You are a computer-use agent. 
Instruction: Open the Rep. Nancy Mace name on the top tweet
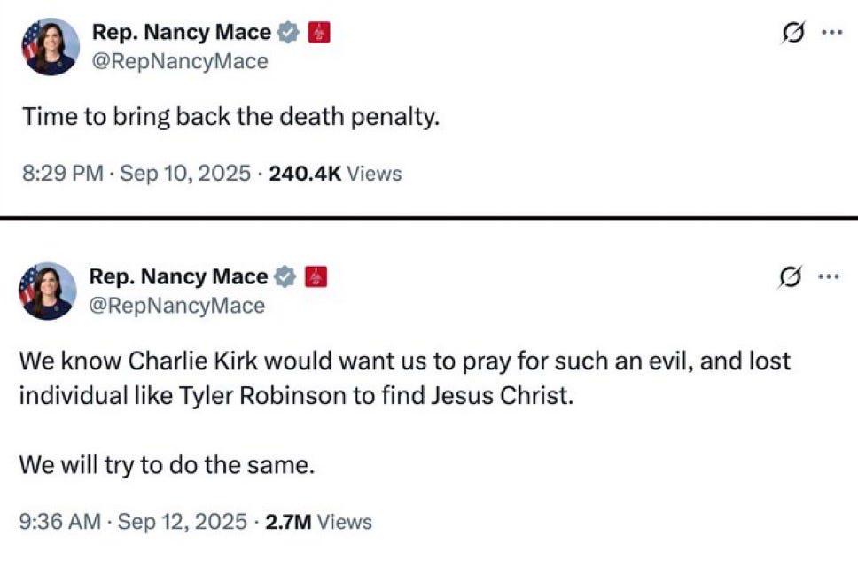point(181,33)
